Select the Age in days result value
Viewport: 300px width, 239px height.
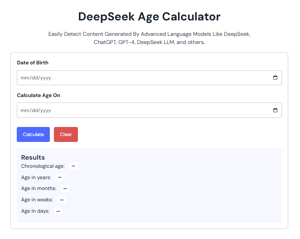click(58, 211)
